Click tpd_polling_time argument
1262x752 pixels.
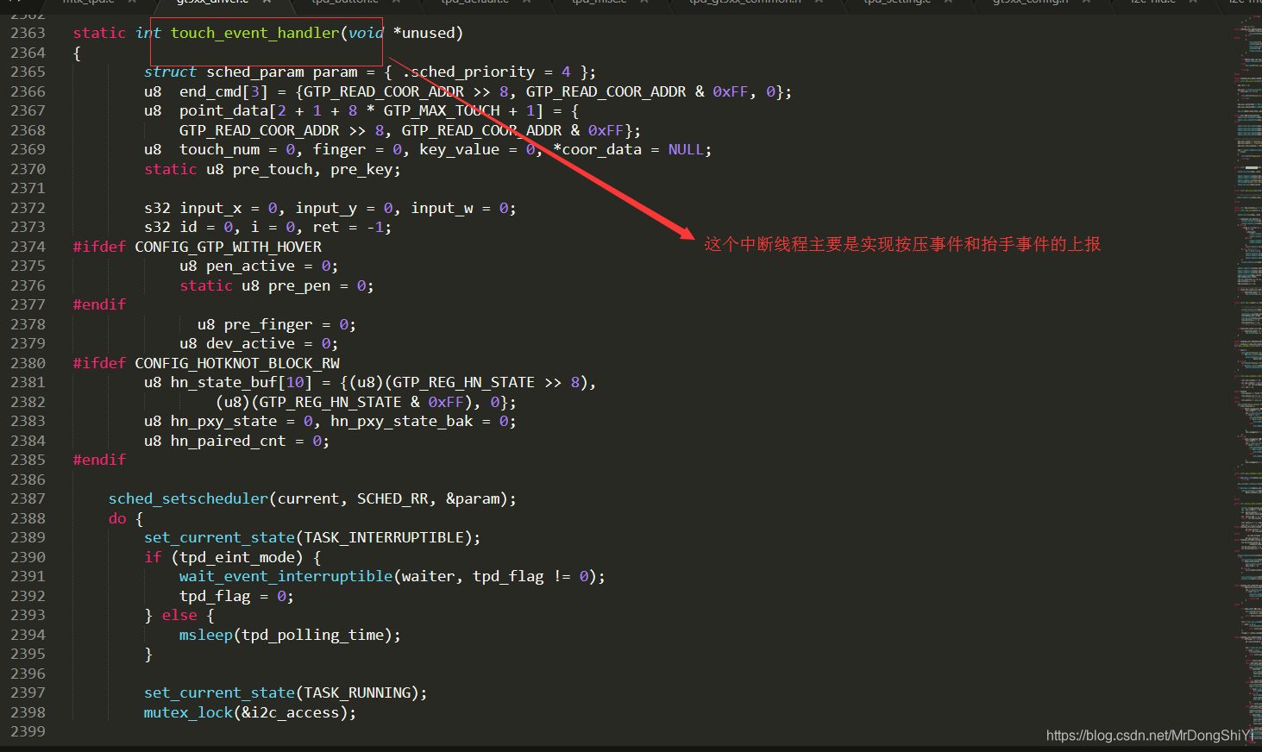click(313, 635)
